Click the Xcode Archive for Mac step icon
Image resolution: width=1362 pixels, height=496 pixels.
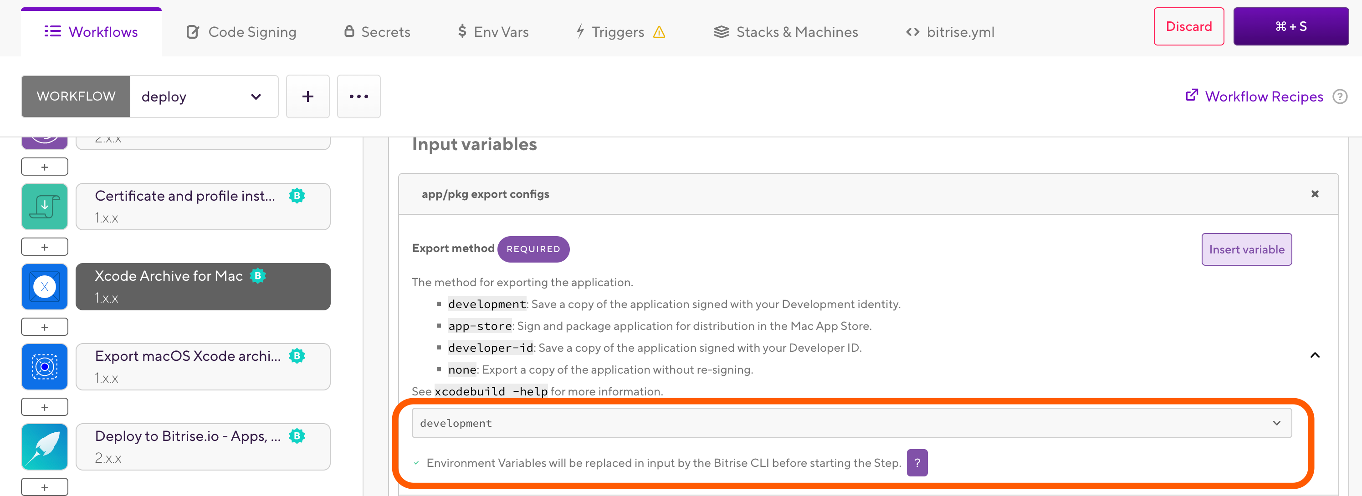45,287
